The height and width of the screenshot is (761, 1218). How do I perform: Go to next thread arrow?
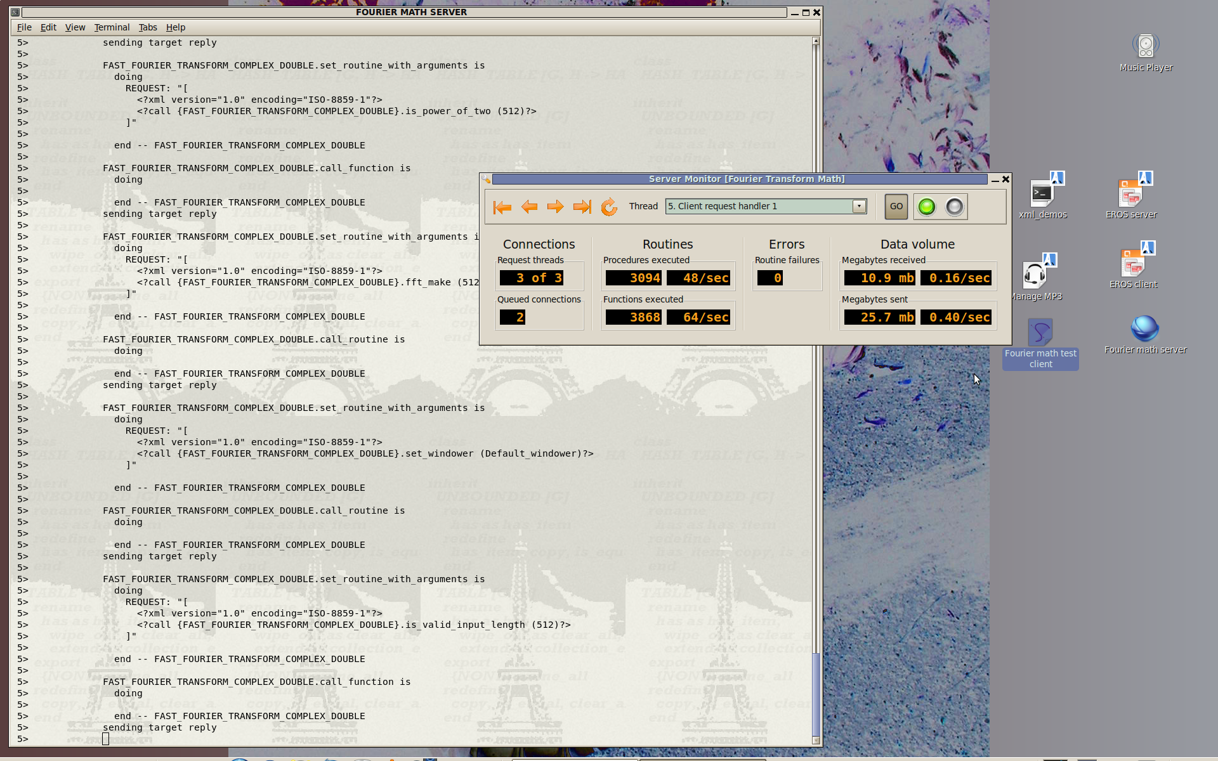[555, 207]
